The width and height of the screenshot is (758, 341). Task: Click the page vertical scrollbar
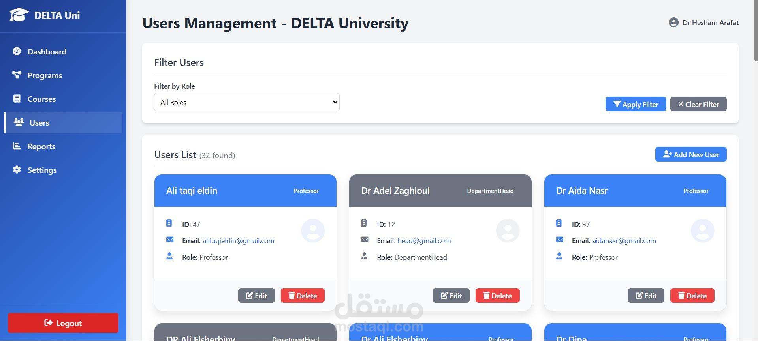tap(756, 30)
